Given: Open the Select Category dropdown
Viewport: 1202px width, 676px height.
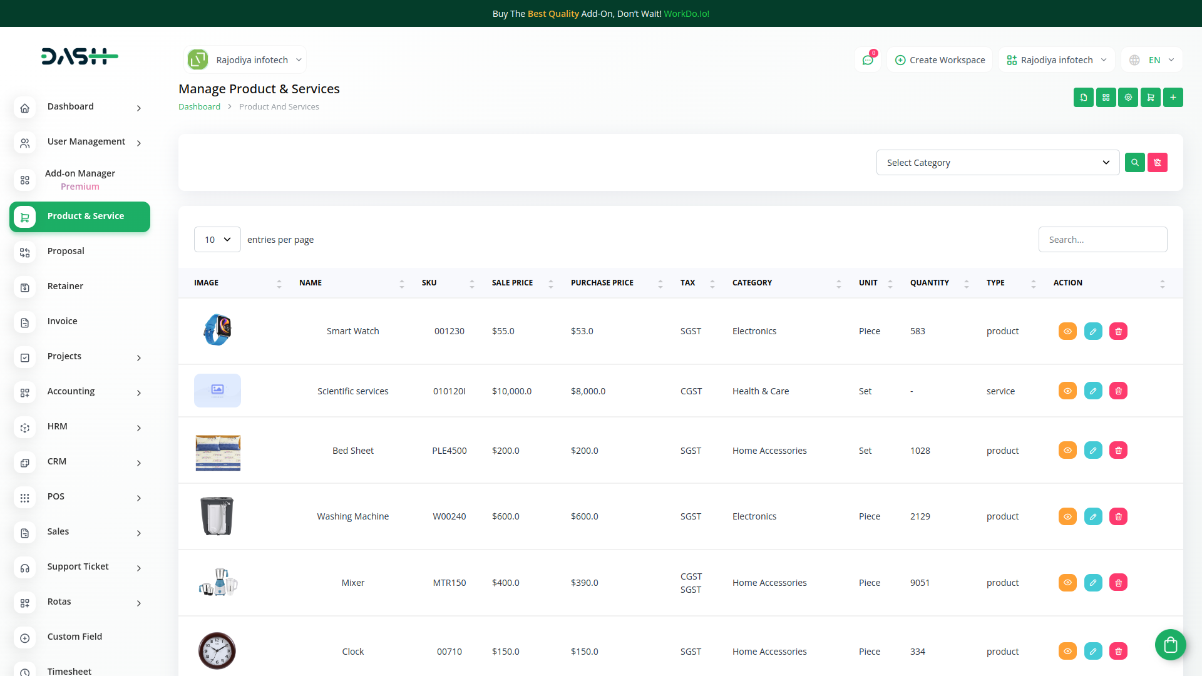Looking at the screenshot, I should point(997,163).
